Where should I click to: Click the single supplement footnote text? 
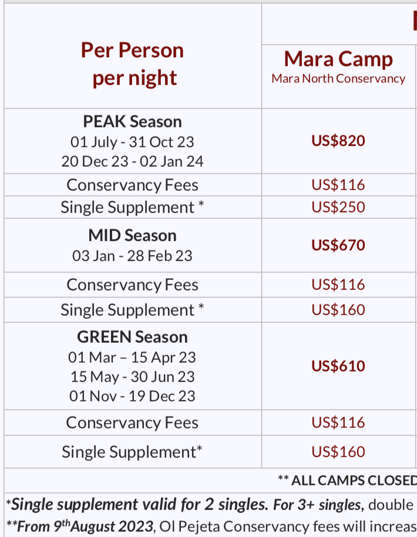pyautogui.click(x=210, y=505)
